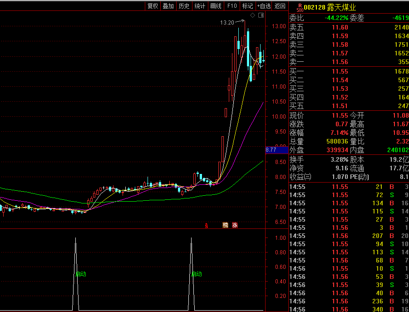409x312 pixels.
Task: Click the diamond icon above the chart
Action: coord(252,15)
